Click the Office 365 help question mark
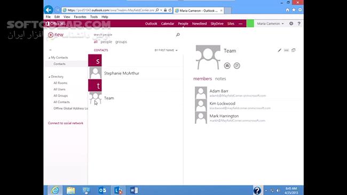This screenshot has height=195, width=347. pos(299,23)
